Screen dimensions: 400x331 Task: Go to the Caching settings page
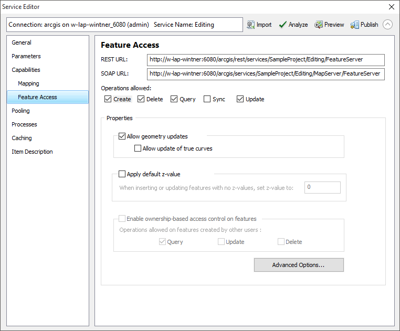(22, 138)
